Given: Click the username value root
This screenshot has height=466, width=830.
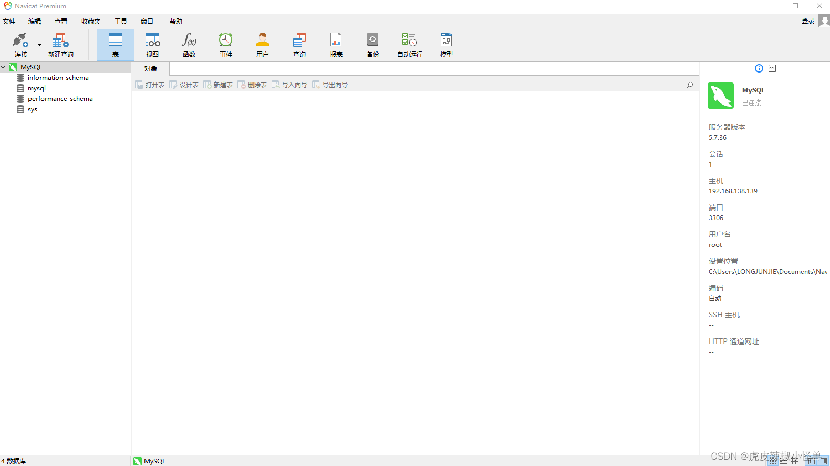Looking at the screenshot, I should click(x=715, y=245).
